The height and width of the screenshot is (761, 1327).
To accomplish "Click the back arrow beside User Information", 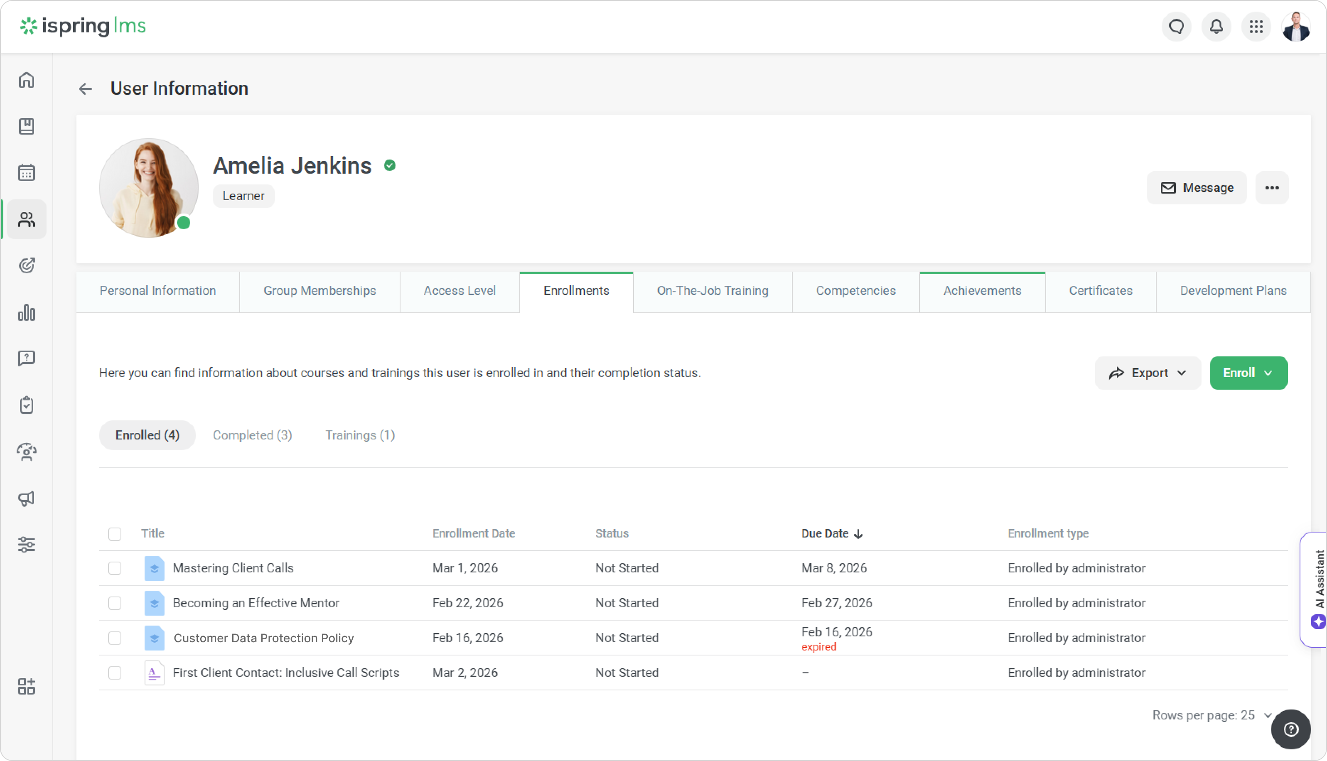I will [x=86, y=89].
